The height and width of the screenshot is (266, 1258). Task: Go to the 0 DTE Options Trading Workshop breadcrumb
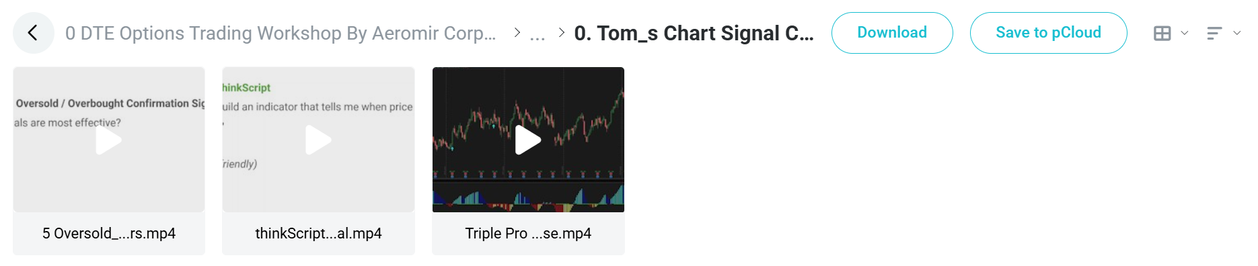281,33
